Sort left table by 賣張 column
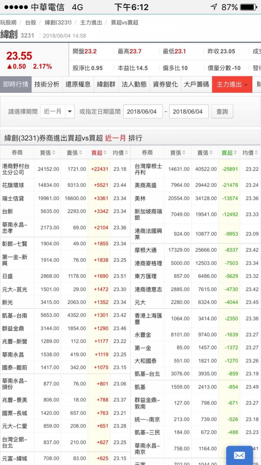The image size is (261, 465). point(74,153)
